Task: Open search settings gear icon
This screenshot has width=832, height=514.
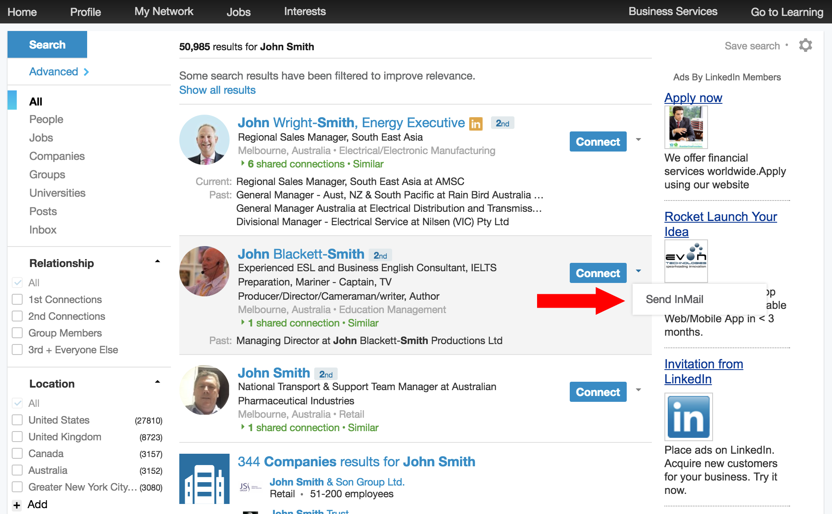Action: tap(805, 45)
